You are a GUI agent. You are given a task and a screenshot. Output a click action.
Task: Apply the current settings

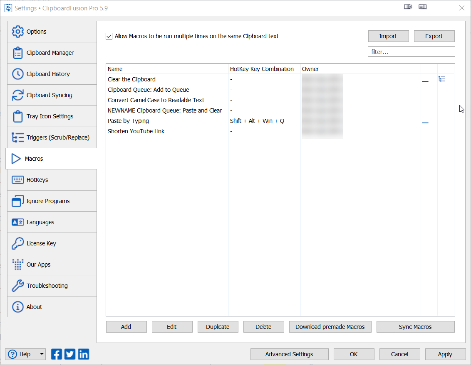click(445, 354)
